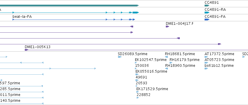Click the SD26089.5prime EST arrow
The width and height of the screenshot is (248, 105).
120,57
